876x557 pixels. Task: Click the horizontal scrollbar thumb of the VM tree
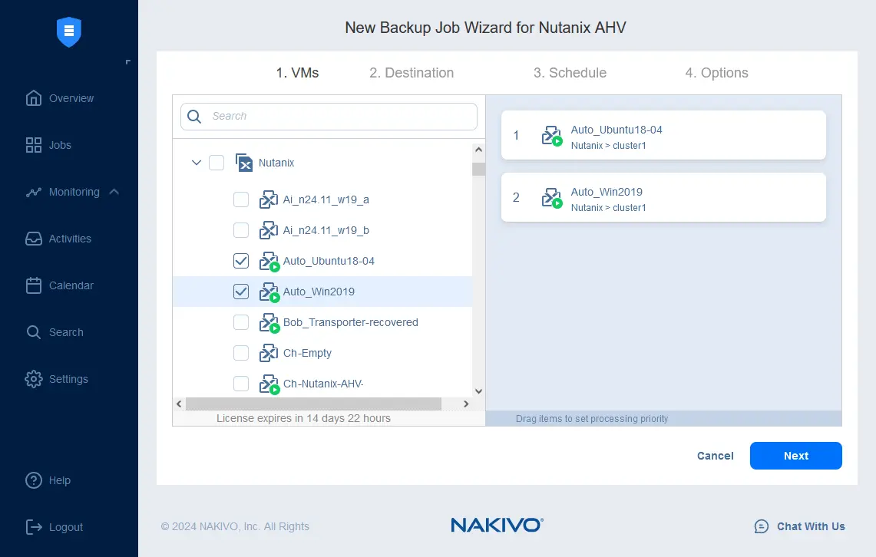click(x=313, y=404)
